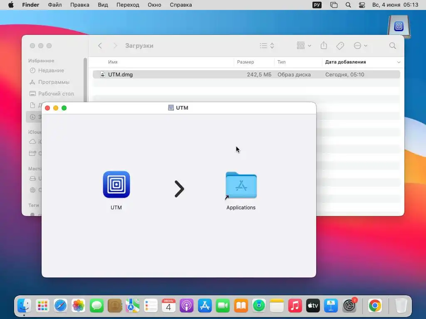Click the 242,5 МБ size cell
Image resolution: width=426 pixels, height=319 pixels.
[x=259, y=75]
